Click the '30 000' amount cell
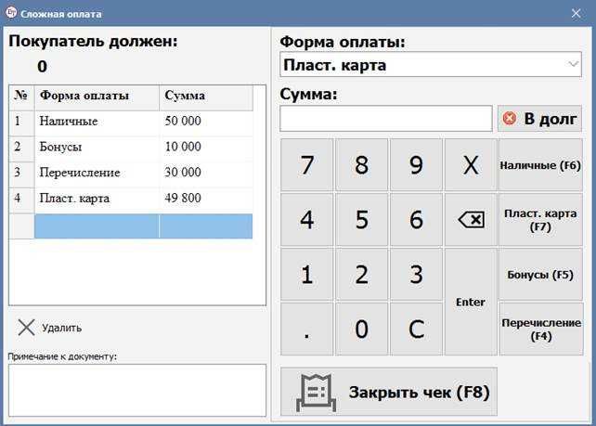 pyautogui.click(x=206, y=173)
